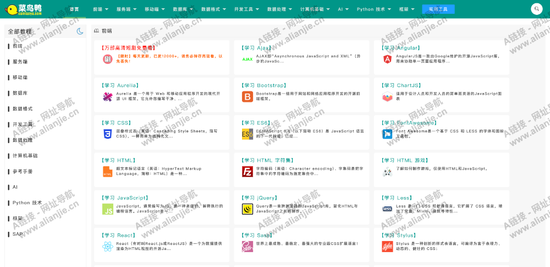
Task: Open the 【学习 ChartJS】 link
Action: tap(402, 85)
